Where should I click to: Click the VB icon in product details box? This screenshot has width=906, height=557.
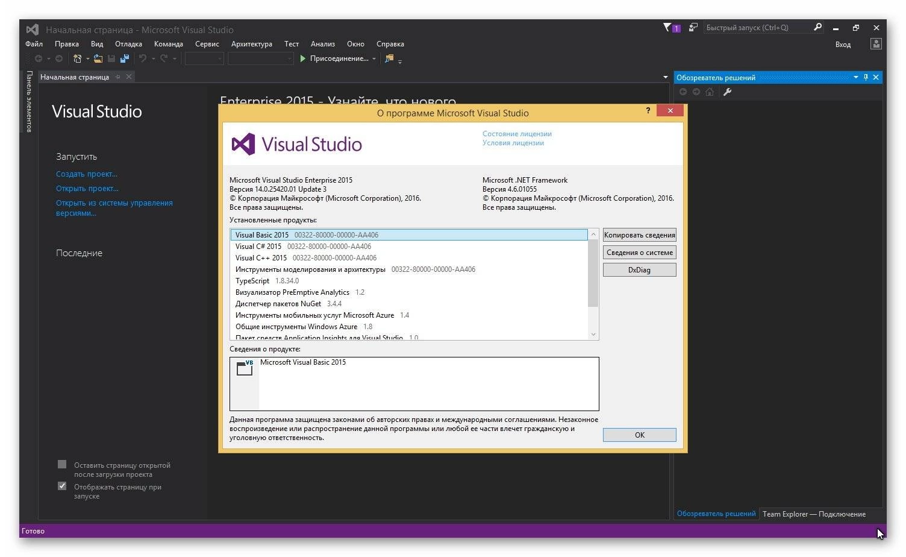coord(245,368)
